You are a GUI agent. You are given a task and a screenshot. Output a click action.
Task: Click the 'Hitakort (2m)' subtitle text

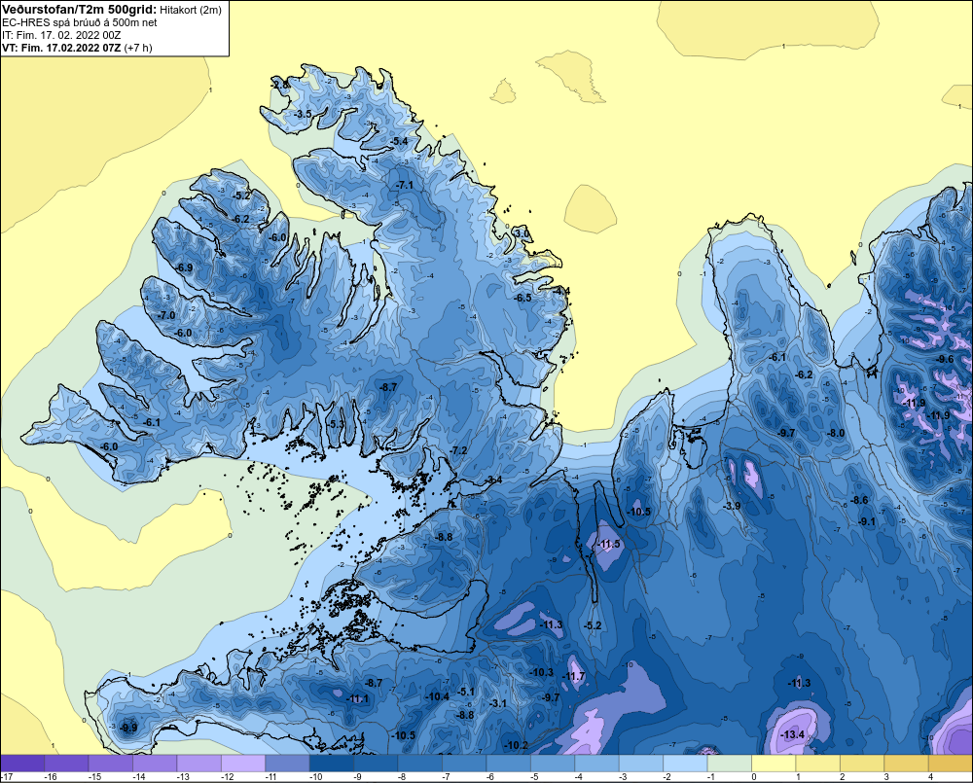click(x=190, y=10)
